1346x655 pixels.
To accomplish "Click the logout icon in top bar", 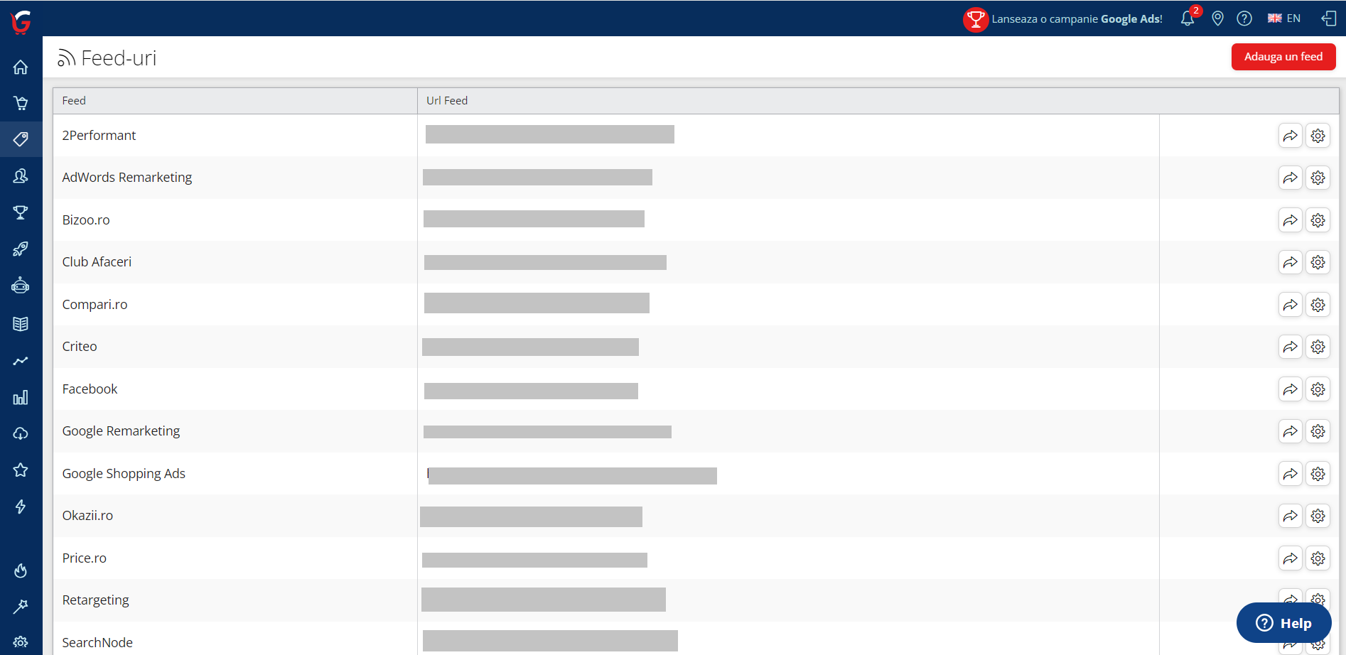I will click(1328, 18).
